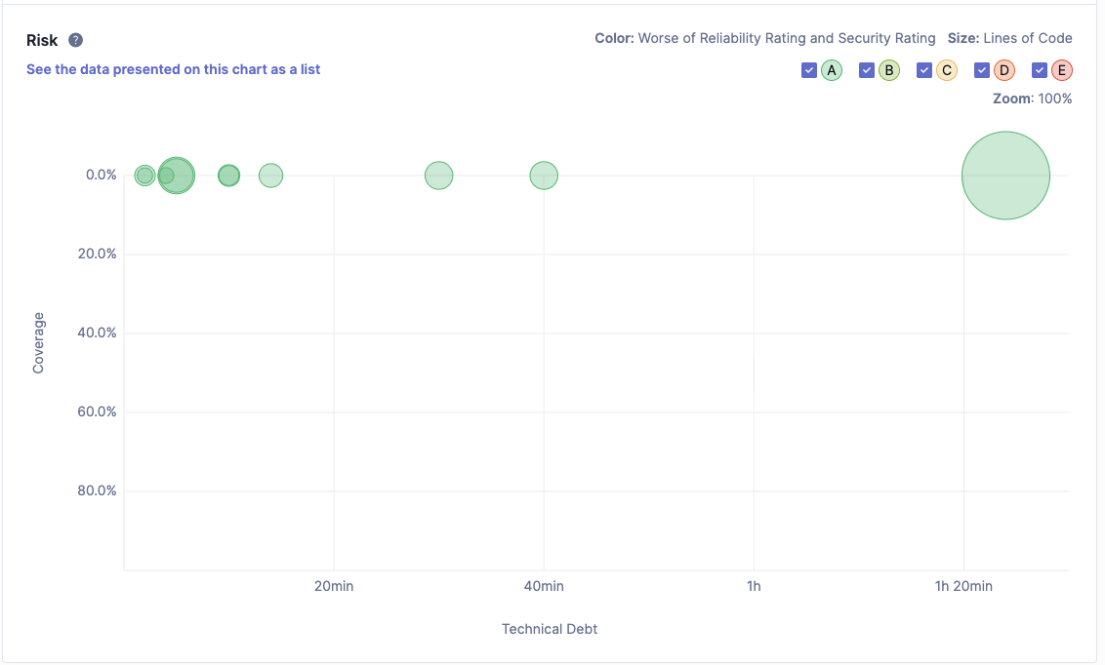Screen dimensions: 1105x665
Task: Select the light-green B rating badge
Action: point(889,70)
